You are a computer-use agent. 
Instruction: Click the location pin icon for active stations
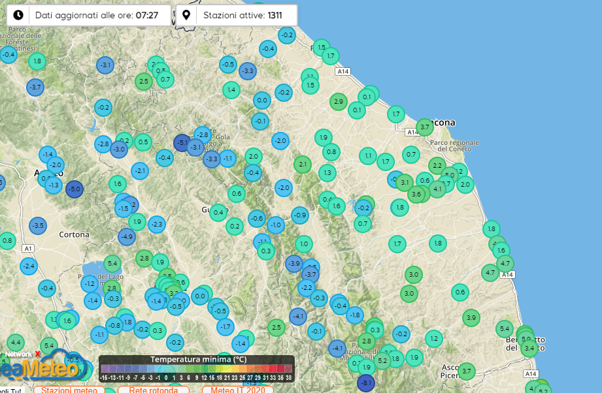[187, 15]
